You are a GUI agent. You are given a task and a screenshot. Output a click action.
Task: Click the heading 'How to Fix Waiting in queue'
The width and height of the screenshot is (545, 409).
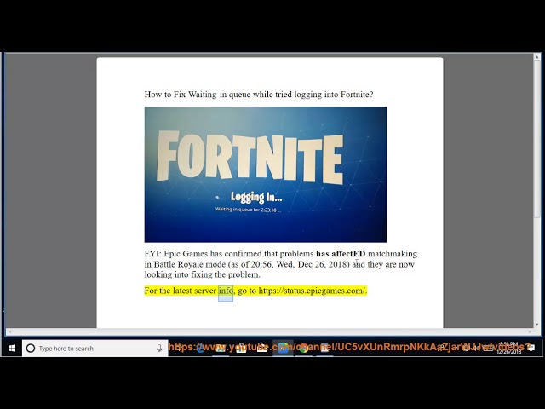[x=197, y=95]
